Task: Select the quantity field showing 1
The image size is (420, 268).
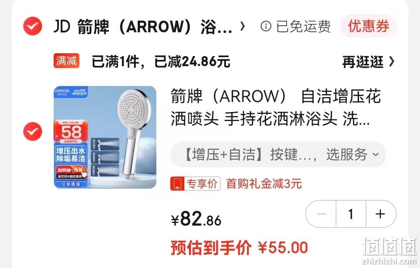Action: [351, 214]
